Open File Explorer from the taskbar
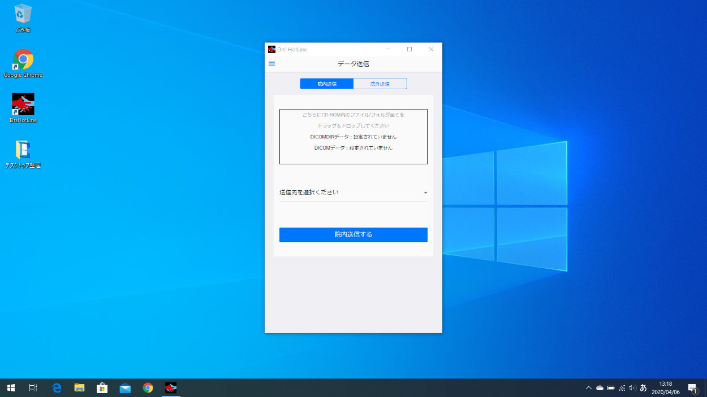707x397 pixels. tap(80, 388)
